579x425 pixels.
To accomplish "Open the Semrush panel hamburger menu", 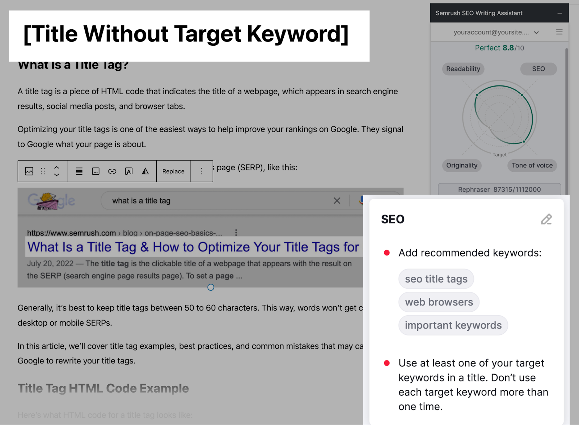I will 559,32.
